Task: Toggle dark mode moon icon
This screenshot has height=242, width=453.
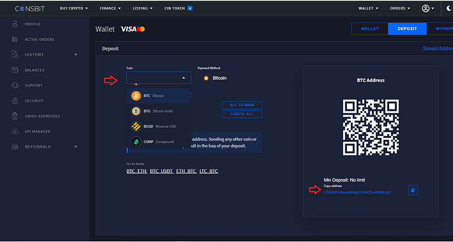Action: 448,8
